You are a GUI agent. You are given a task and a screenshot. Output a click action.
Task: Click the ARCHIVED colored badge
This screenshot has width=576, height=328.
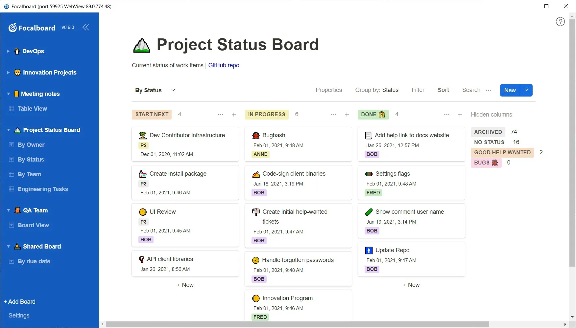pos(488,132)
